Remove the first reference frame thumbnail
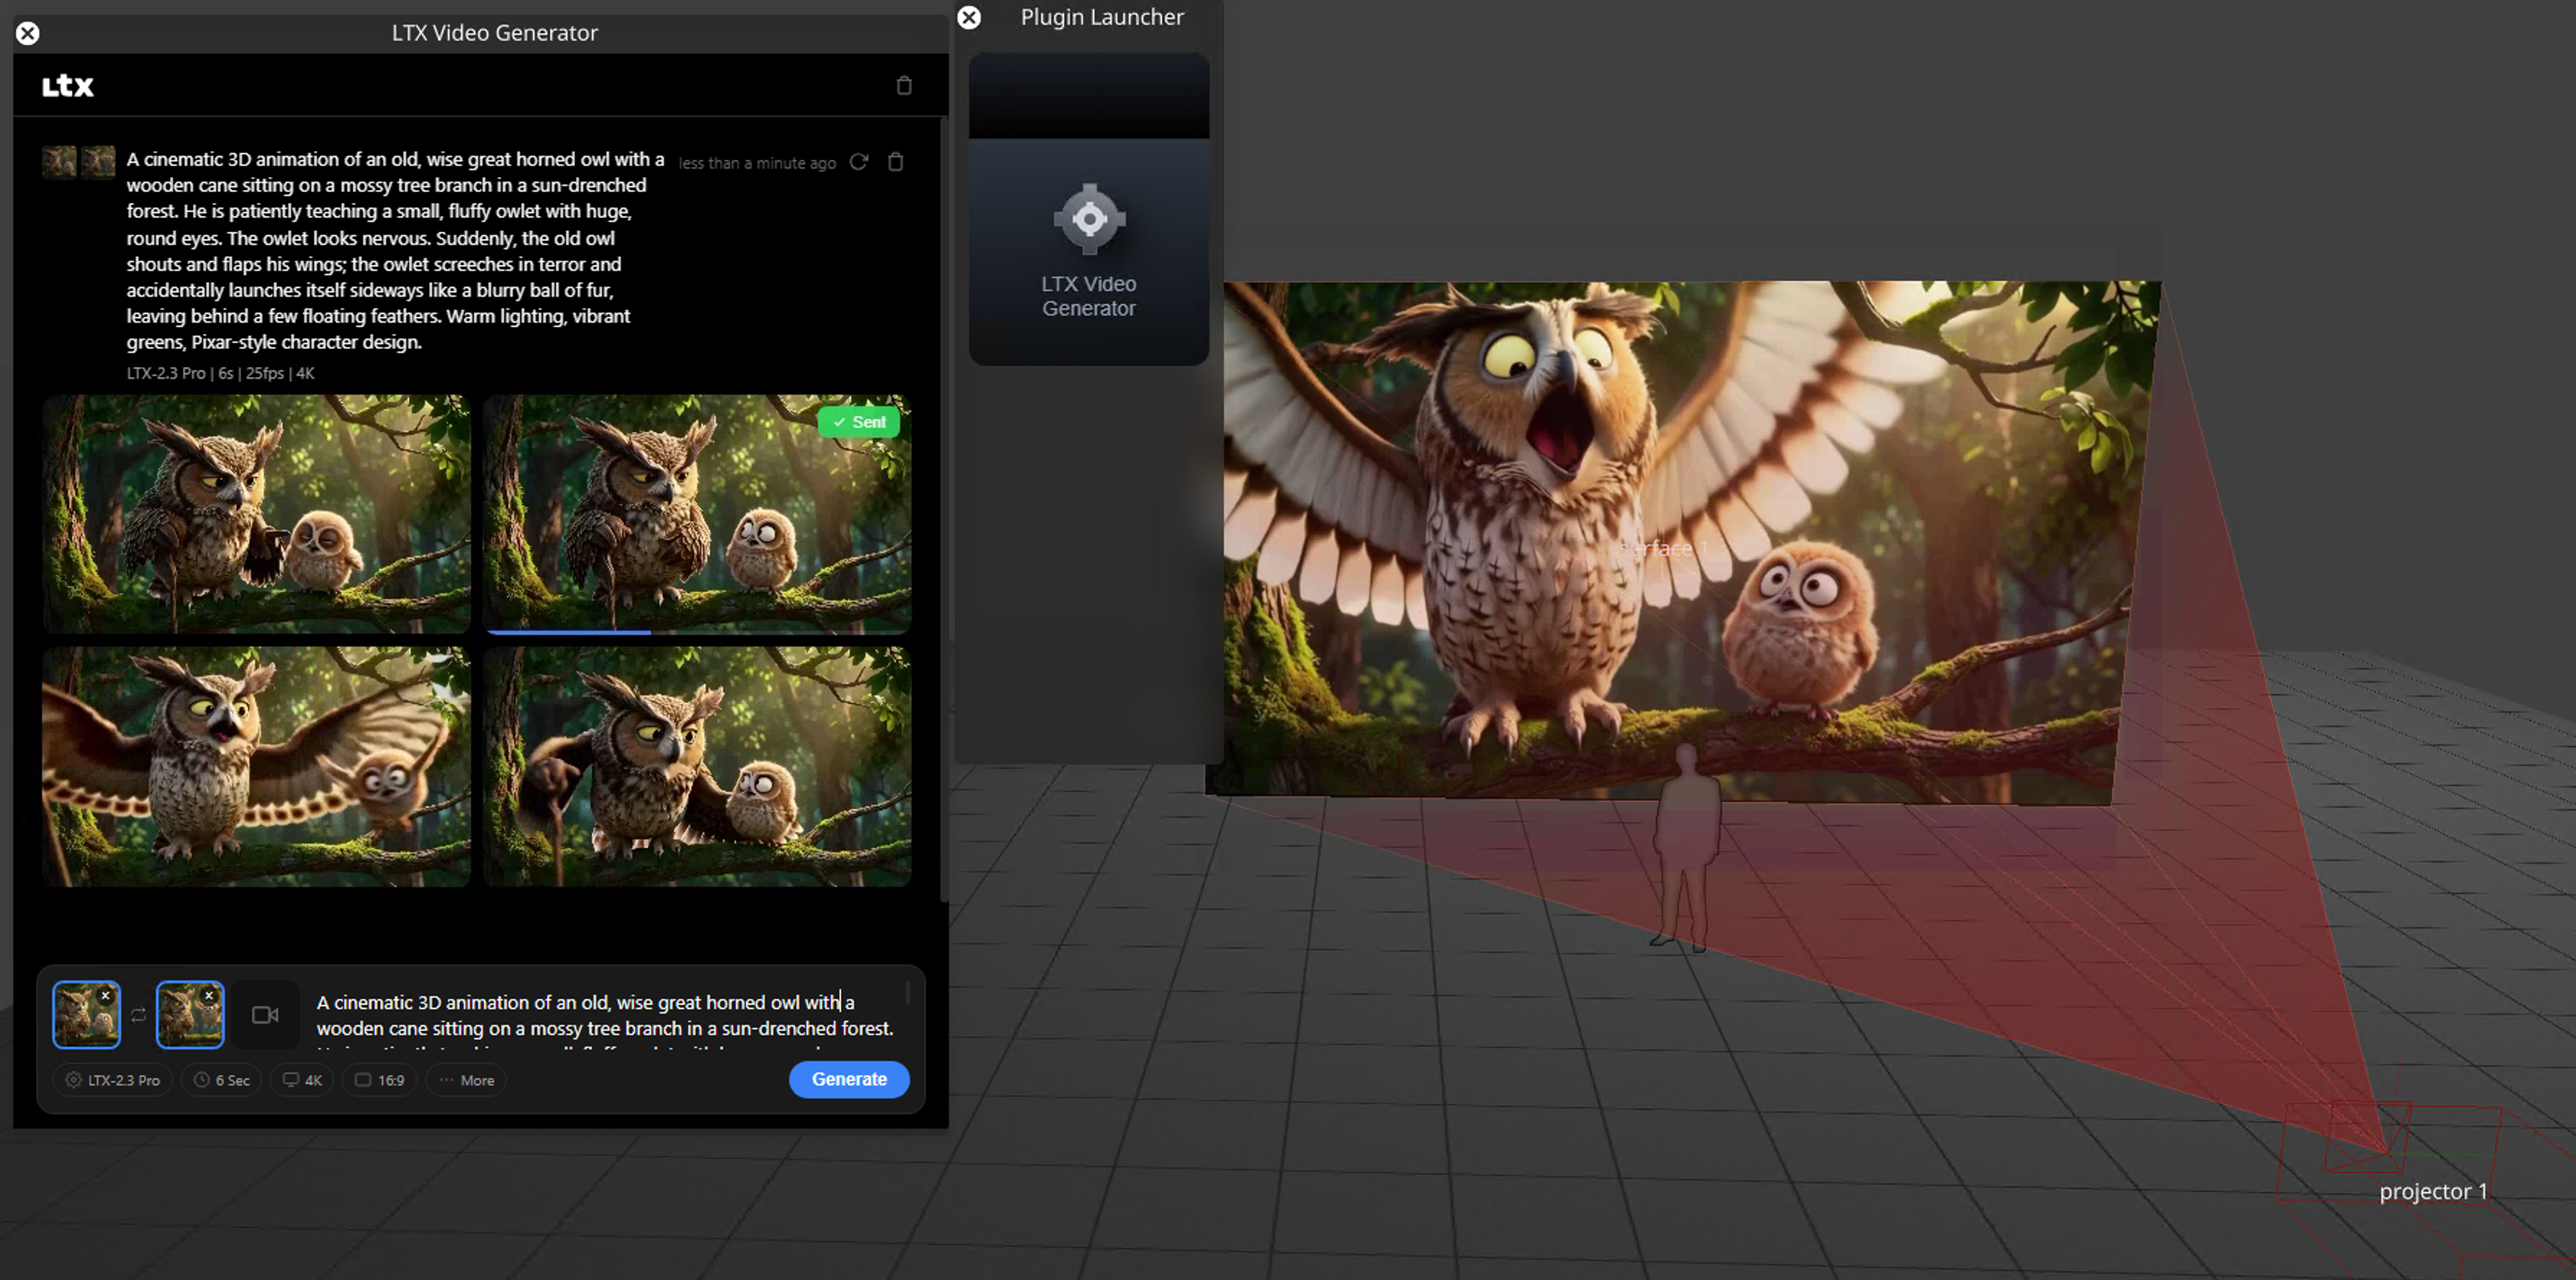The height and width of the screenshot is (1280, 2576). pyautogui.click(x=105, y=995)
